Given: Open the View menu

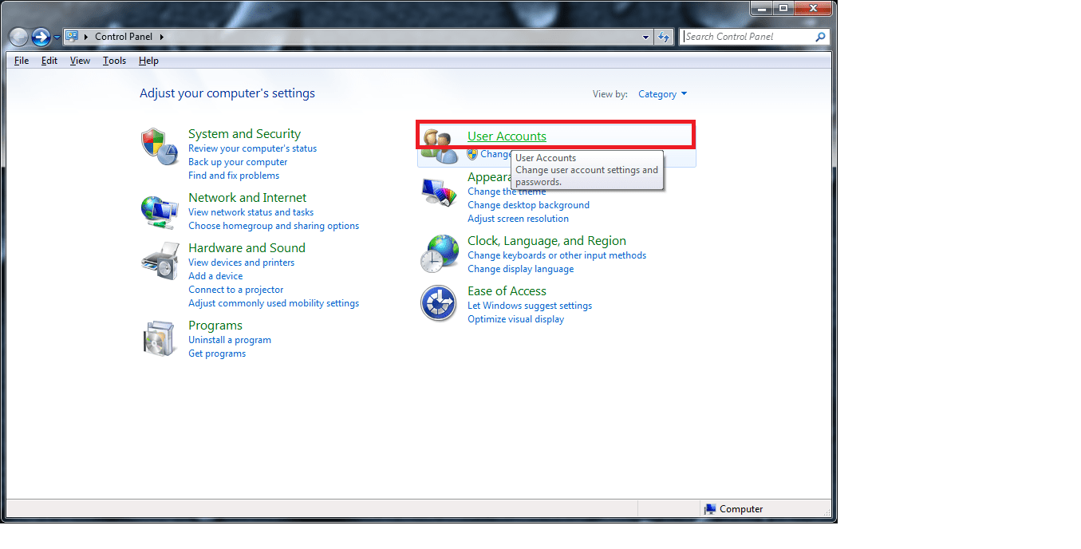Looking at the screenshot, I should pyautogui.click(x=80, y=61).
